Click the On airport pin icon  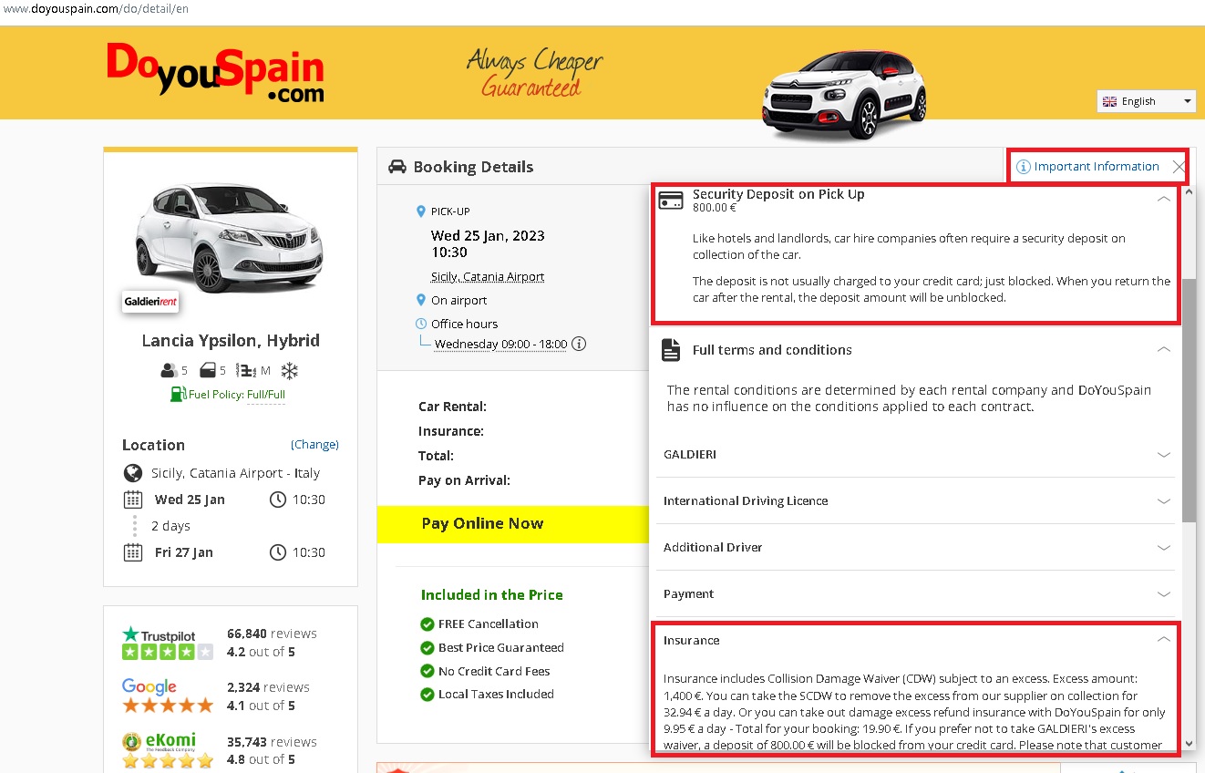point(420,300)
